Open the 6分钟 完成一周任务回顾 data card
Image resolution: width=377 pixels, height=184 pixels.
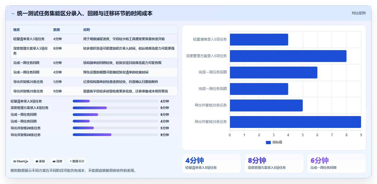[x=337, y=163]
